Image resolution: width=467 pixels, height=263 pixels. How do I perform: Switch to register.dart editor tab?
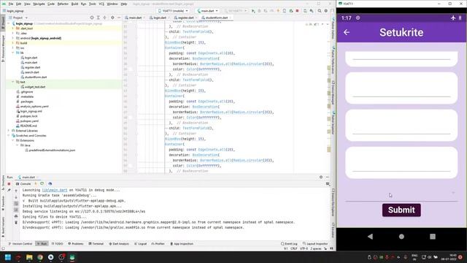[185, 18]
